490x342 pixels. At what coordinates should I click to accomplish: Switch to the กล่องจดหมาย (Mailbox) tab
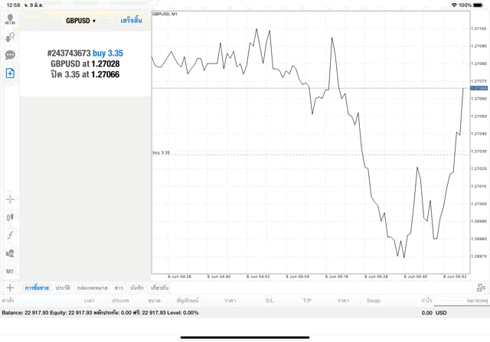pyautogui.click(x=93, y=288)
